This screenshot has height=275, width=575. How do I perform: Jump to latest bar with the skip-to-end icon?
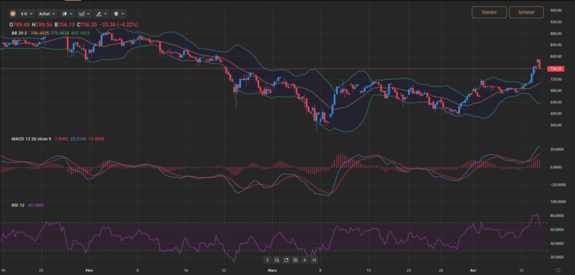(x=315, y=260)
